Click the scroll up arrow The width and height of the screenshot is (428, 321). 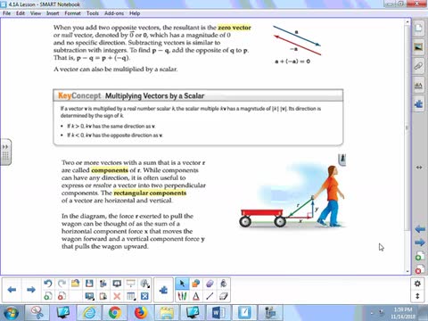[x=407, y=22]
